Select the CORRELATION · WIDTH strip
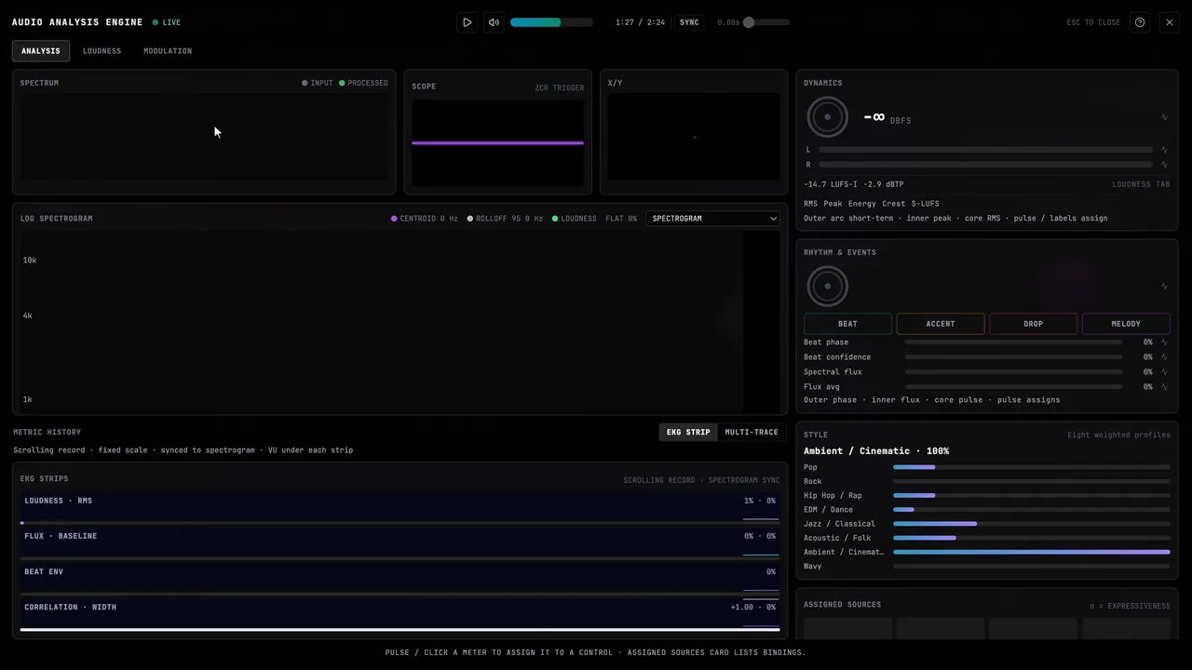 point(400,614)
